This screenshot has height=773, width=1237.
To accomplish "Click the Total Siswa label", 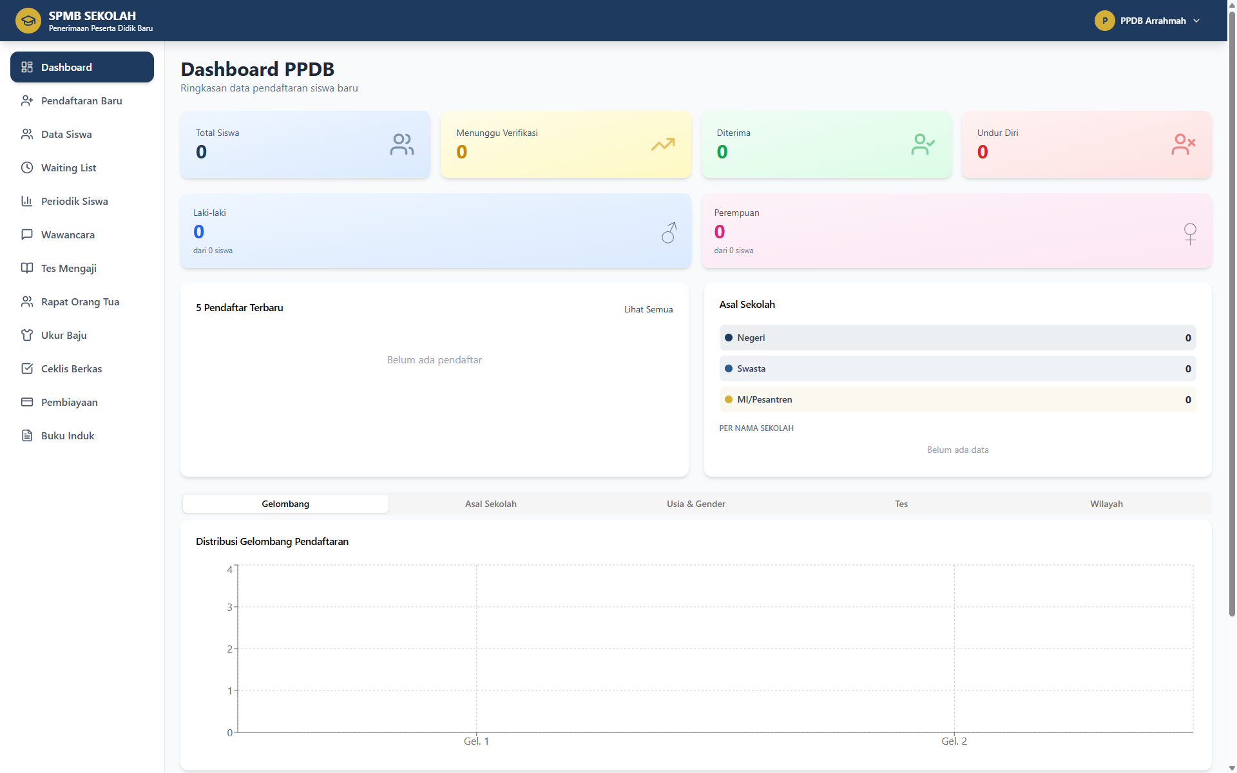I will pos(217,133).
